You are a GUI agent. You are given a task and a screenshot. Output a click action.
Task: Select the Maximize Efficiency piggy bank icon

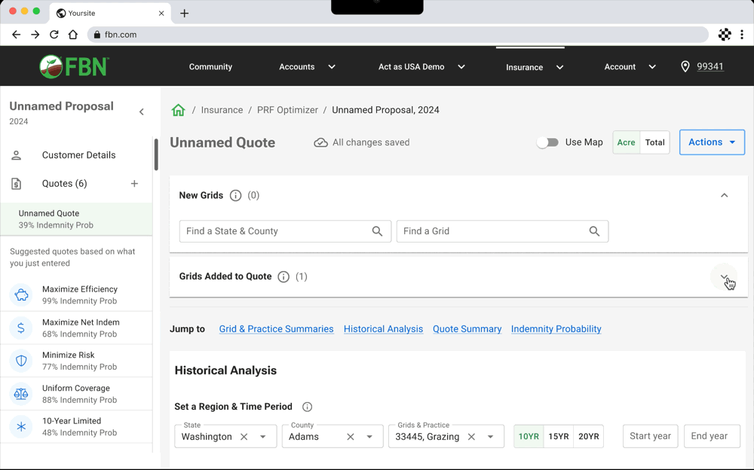click(x=21, y=295)
